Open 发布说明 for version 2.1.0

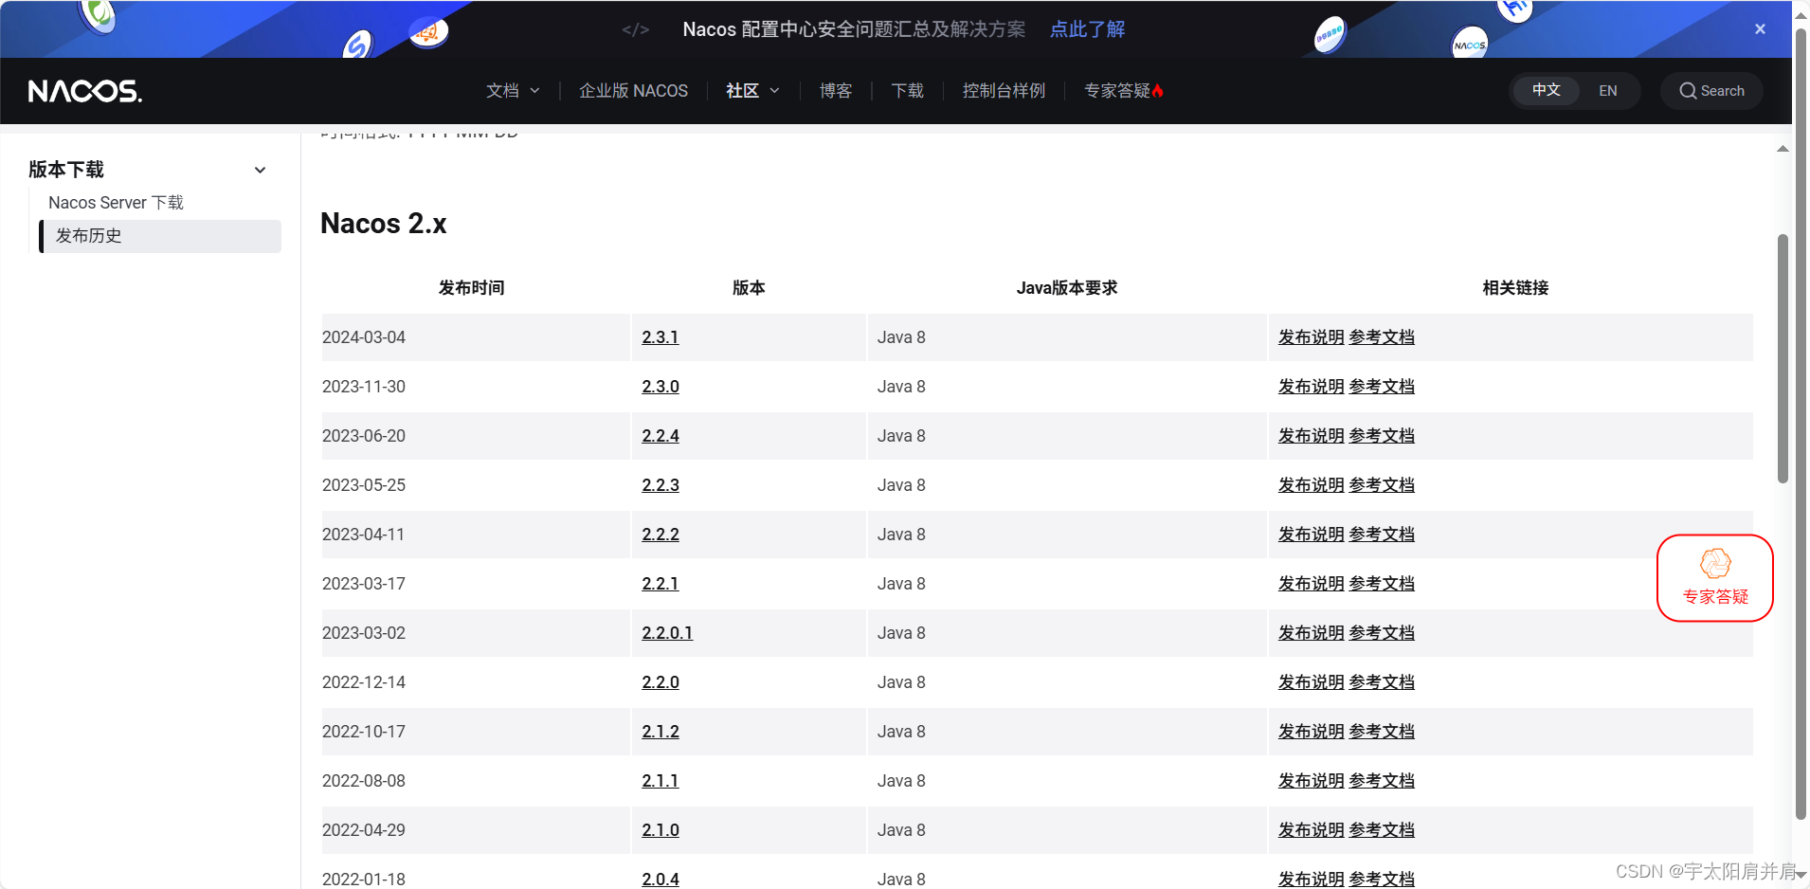pos(1312,830)
